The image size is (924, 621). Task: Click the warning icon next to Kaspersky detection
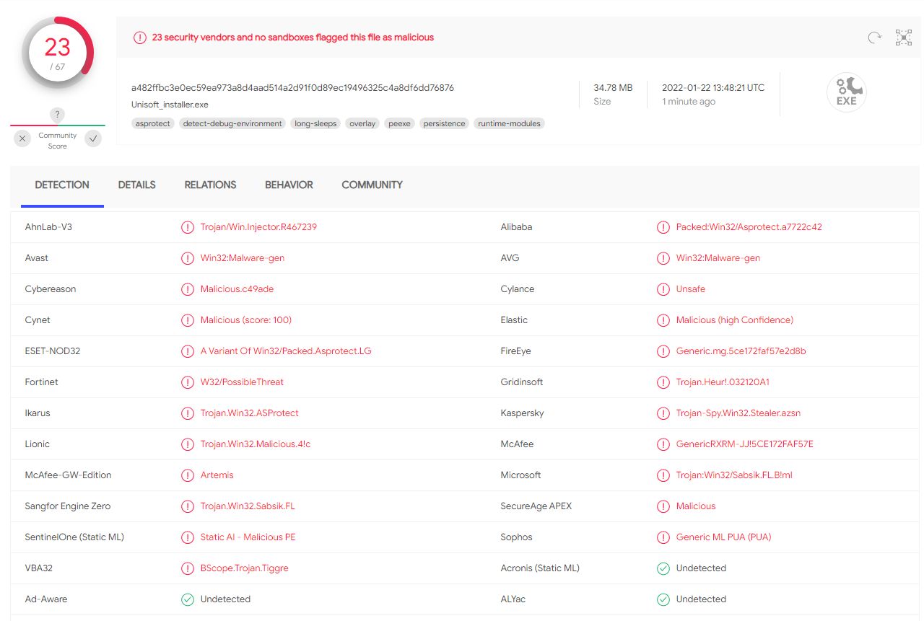[663, 413]
